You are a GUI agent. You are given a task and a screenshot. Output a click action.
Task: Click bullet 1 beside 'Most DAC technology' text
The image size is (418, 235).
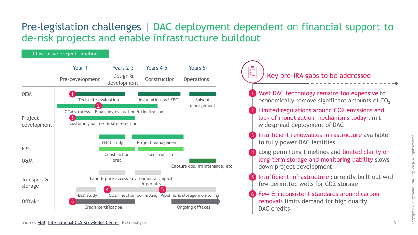[x=252, y=94]
